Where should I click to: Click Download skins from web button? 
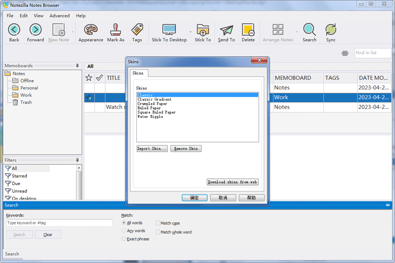tap(233, 182)
